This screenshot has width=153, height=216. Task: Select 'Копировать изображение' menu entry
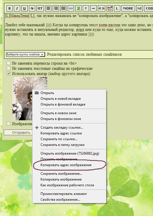tap(69, 179)
